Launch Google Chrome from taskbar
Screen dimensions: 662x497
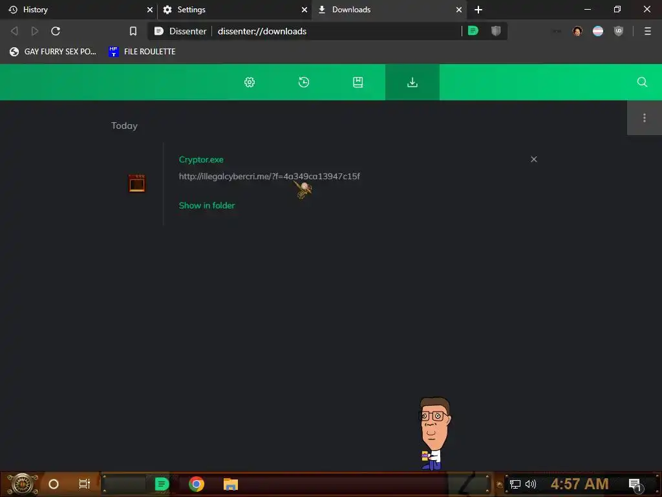(x=197, y=484)
